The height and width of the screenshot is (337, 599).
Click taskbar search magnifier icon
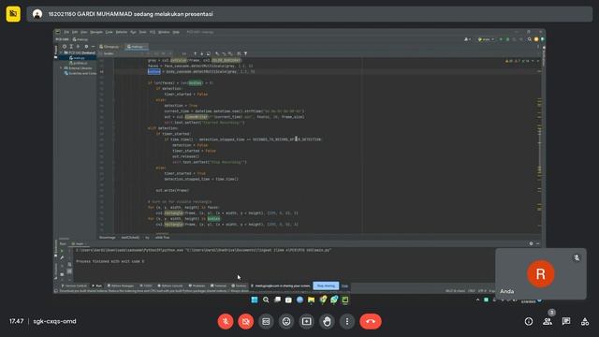266,300
